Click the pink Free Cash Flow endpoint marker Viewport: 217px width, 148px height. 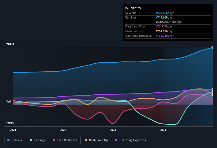tap(213, 100)
